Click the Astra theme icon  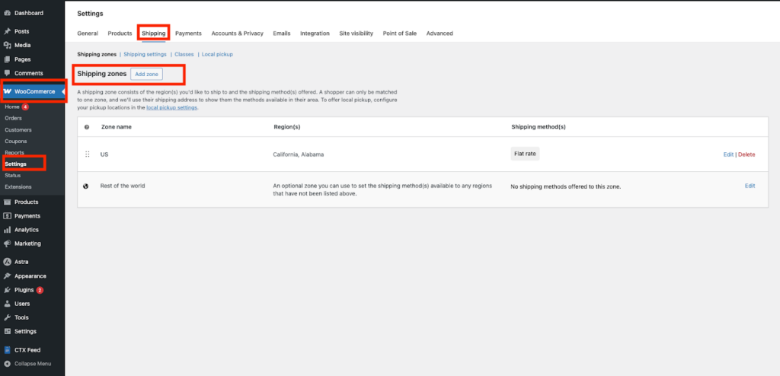(x=8, y=262)
